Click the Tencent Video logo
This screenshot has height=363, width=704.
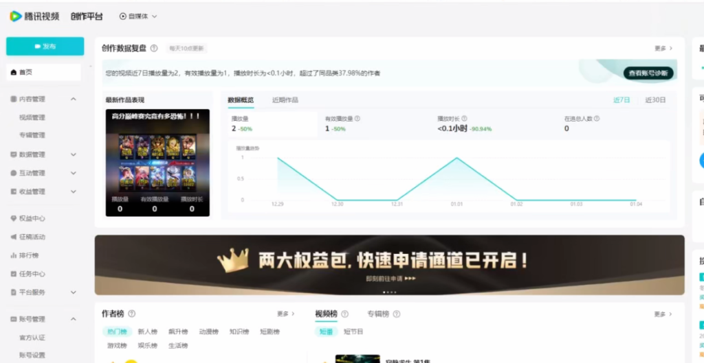(34, 16)
